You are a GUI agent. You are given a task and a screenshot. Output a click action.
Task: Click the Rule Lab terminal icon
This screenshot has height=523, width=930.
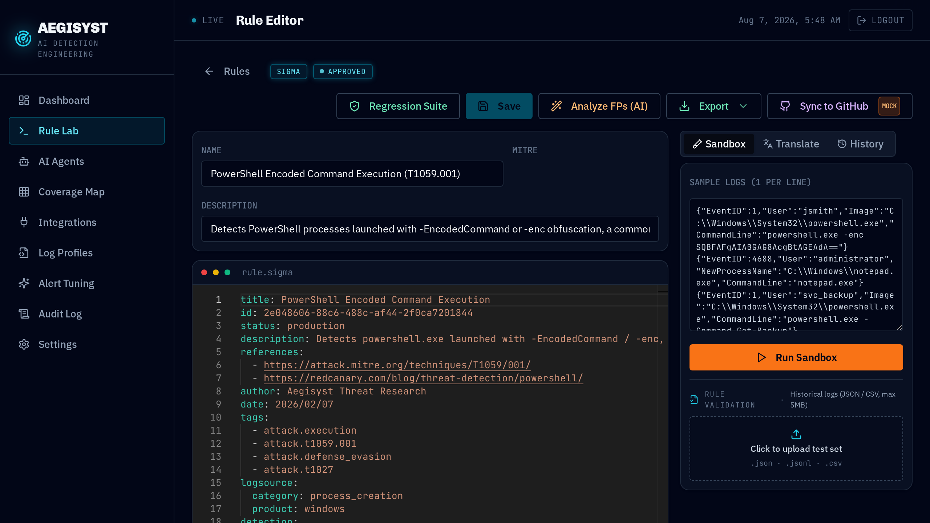tap(24, 131)
